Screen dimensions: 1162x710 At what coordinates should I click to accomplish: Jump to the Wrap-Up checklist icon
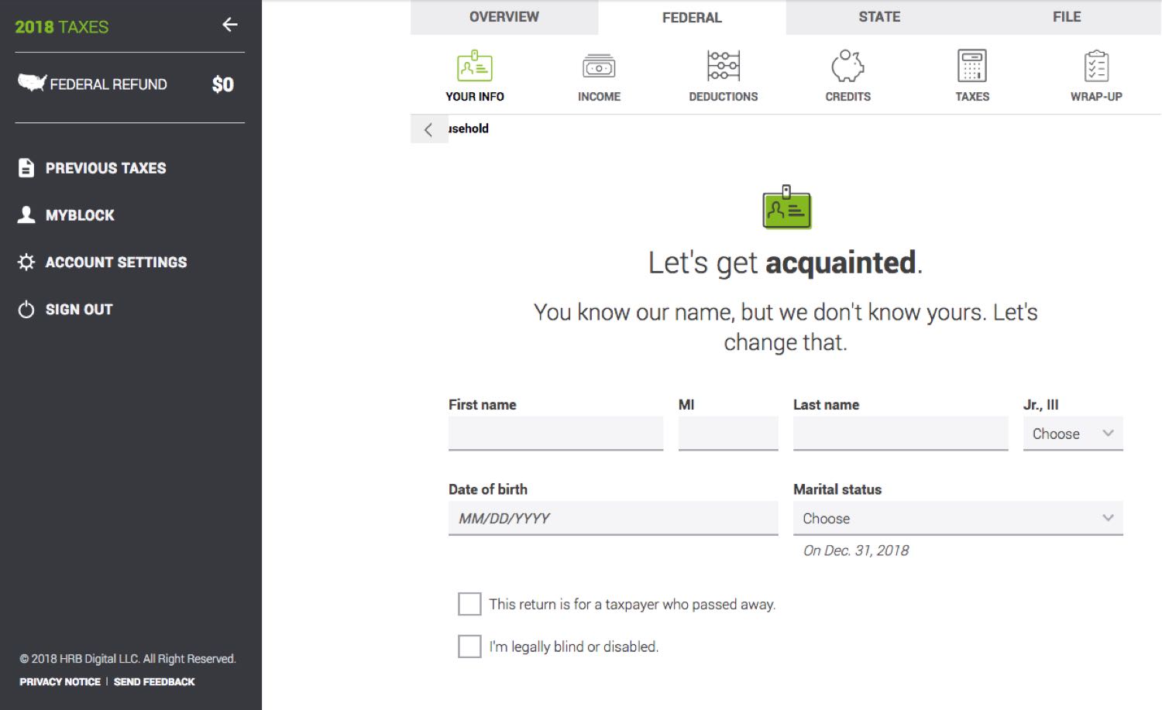click(1096, 67)
